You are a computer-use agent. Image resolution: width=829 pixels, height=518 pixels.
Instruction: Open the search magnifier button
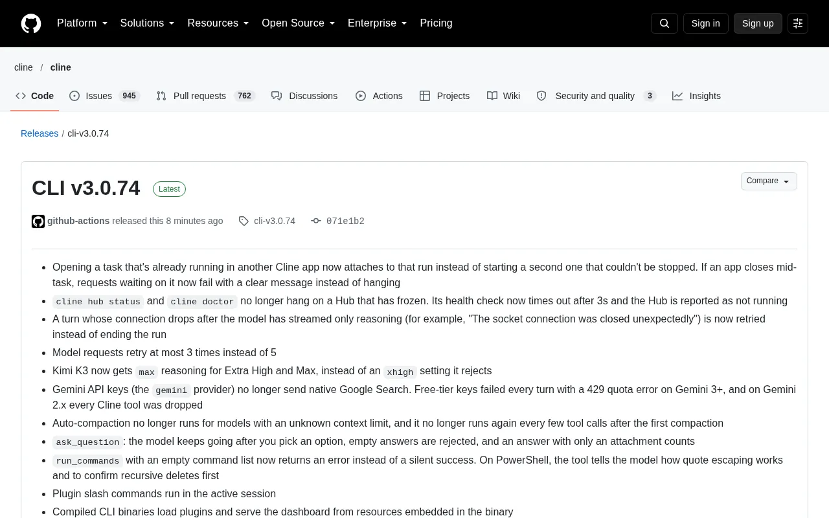click(x=664, y=23)
